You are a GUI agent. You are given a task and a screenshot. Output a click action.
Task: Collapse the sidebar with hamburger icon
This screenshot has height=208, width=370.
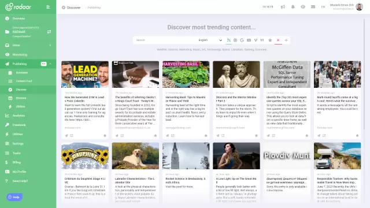tap(48, 7)
